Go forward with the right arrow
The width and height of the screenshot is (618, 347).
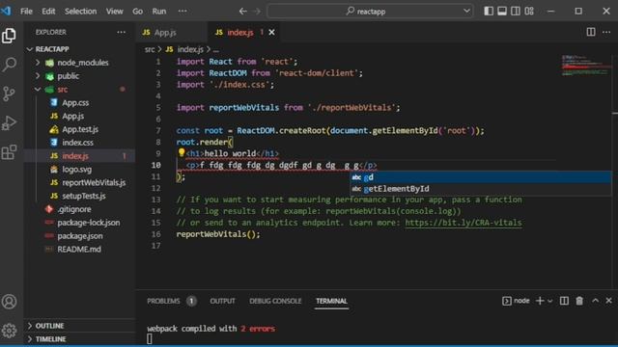(x=257, y=11)
